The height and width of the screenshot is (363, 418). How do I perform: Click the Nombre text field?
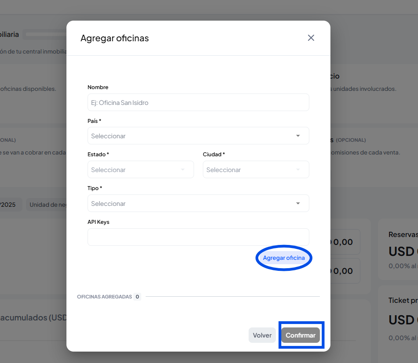click(198, 102)
